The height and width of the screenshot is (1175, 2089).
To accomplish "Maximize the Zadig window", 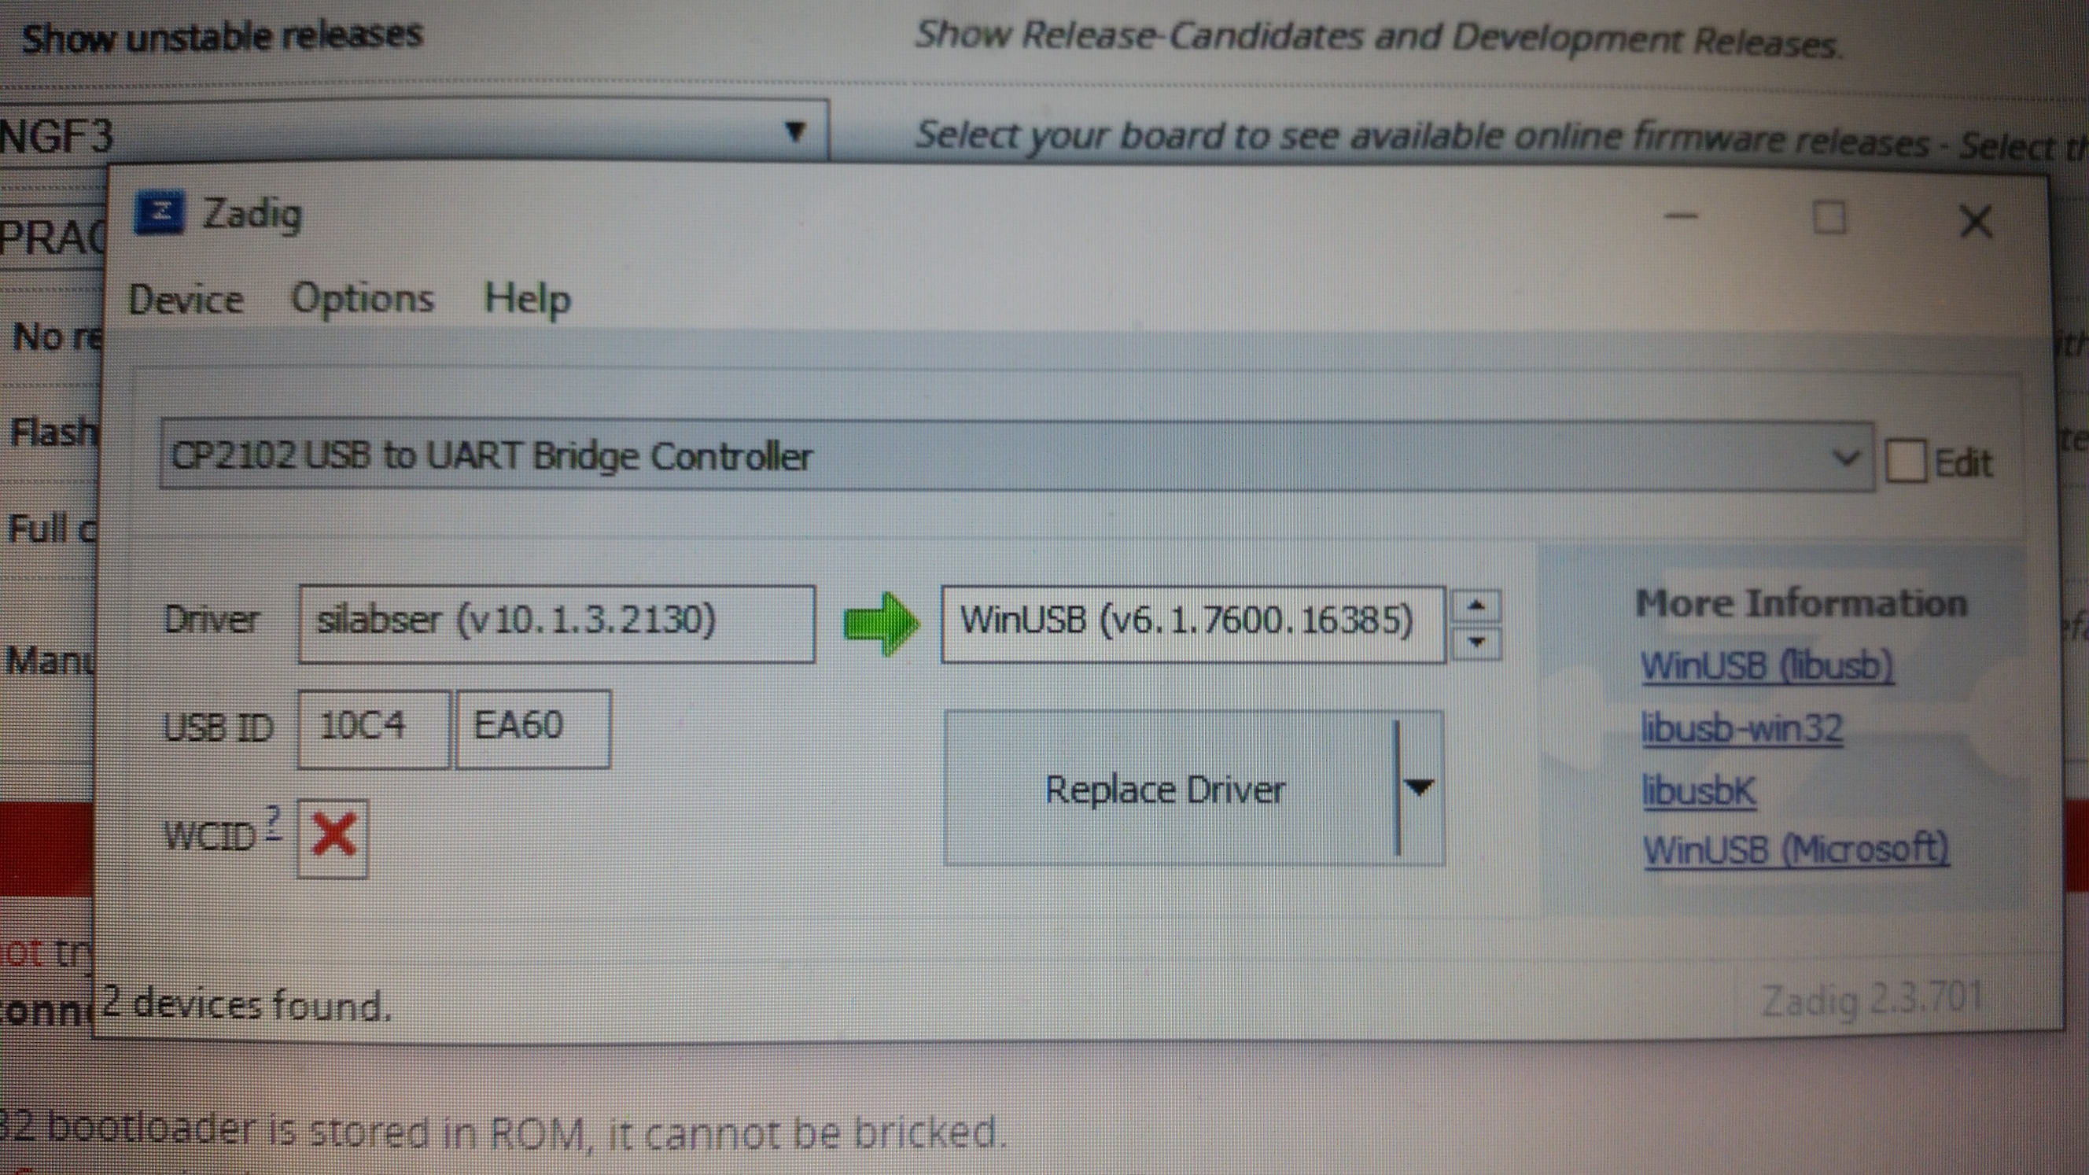I will coord(1829,218).
